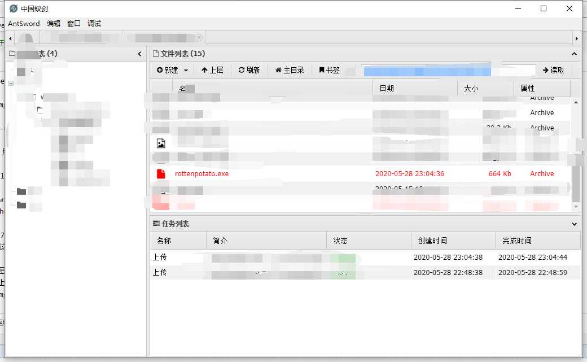Click the path input field
This screenshot has width=587, height=362.
pyautogui.click(x=449, y=70)
